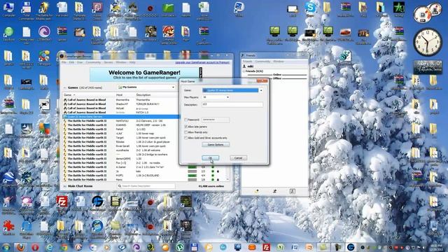Image resolution: width=448 pixels, height=252 pixels.
Task: Select the Middle-earth II room hosted by A.Gamer
Action: [x=121, y=167]
